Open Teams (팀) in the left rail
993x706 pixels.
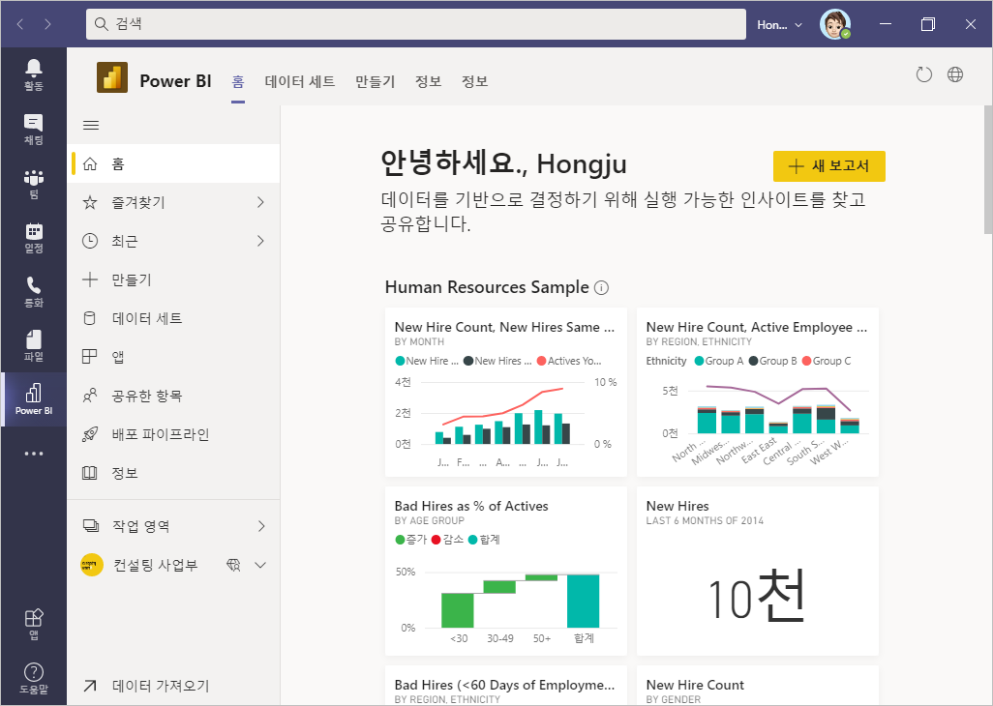34,184
